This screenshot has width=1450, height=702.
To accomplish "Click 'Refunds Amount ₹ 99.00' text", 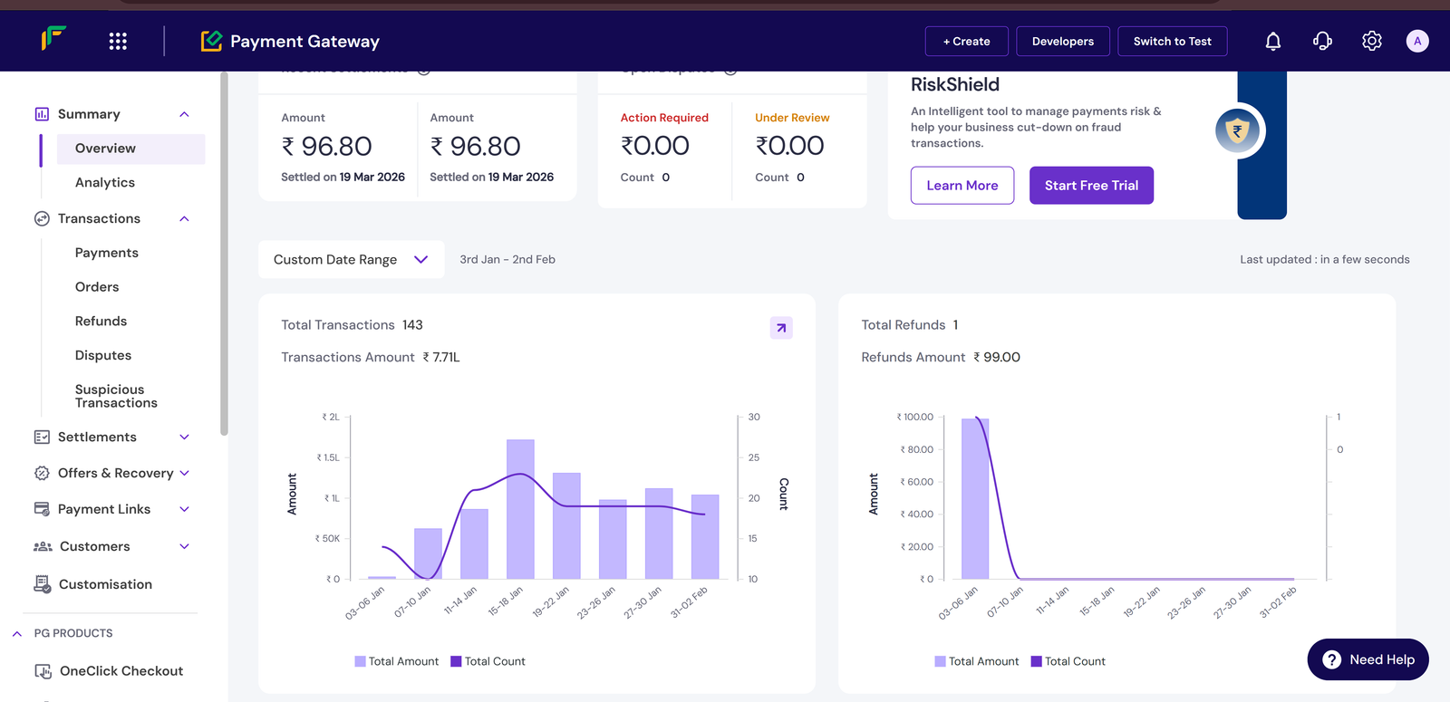I will tap(941, 358).
